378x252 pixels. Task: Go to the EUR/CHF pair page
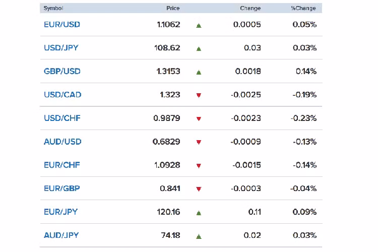pos(62,165)
